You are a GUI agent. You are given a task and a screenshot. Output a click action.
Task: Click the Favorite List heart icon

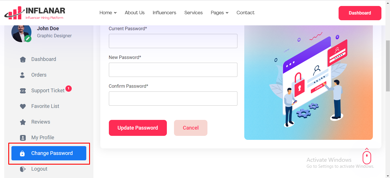[23, 107]
